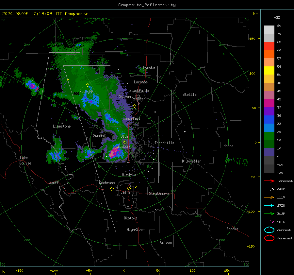Click the yellow diamond marker below Cochrane
The height and width of the screenshot is (275, 294).
pos(112,189)
